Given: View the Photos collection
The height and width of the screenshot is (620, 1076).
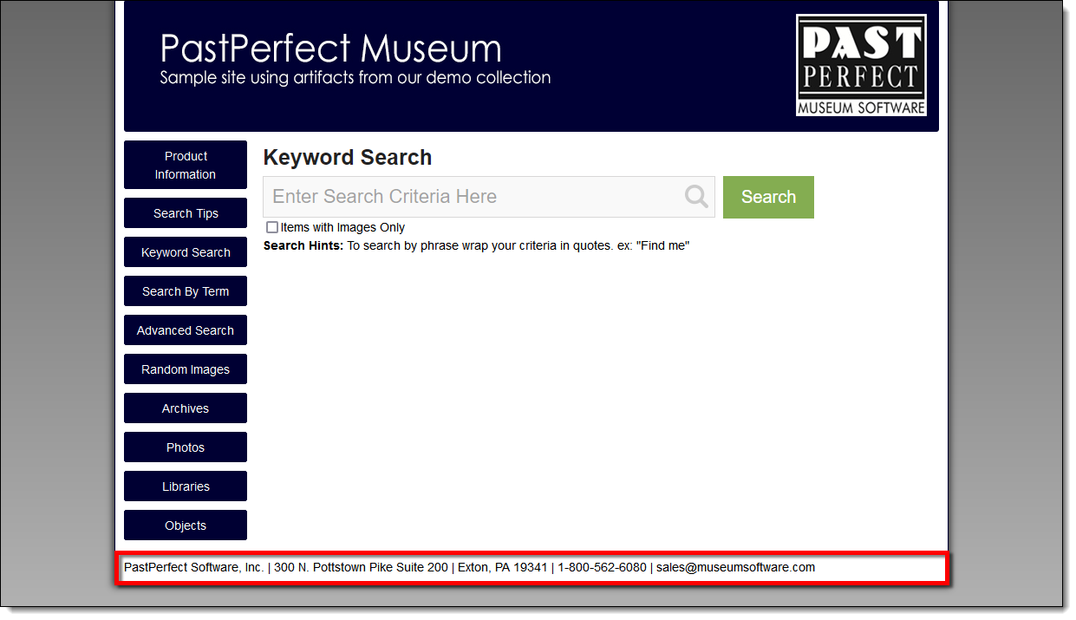Looking at the screenshot, I should coord(185,447).
